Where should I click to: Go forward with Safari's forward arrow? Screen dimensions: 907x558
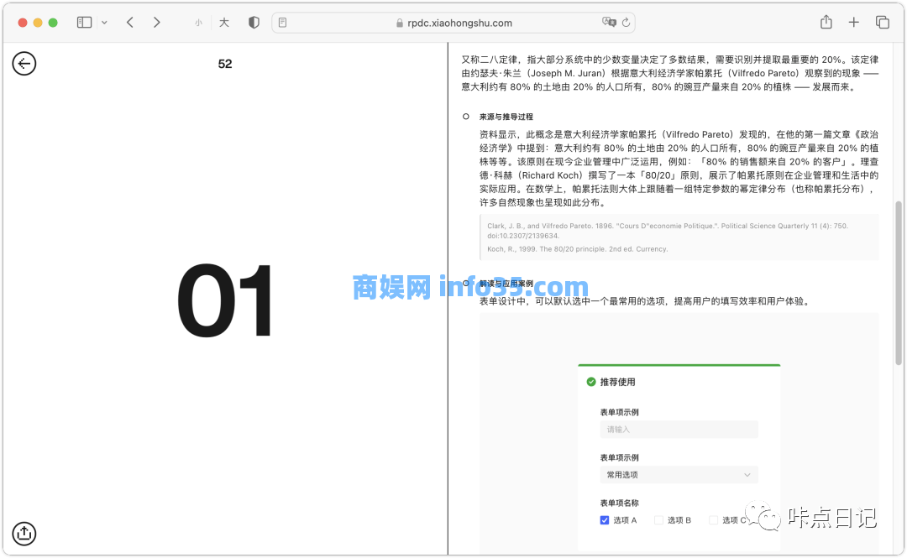(x=157, y=23)
